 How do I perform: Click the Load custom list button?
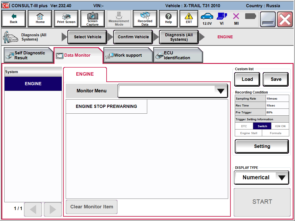(x=247, y=79)
